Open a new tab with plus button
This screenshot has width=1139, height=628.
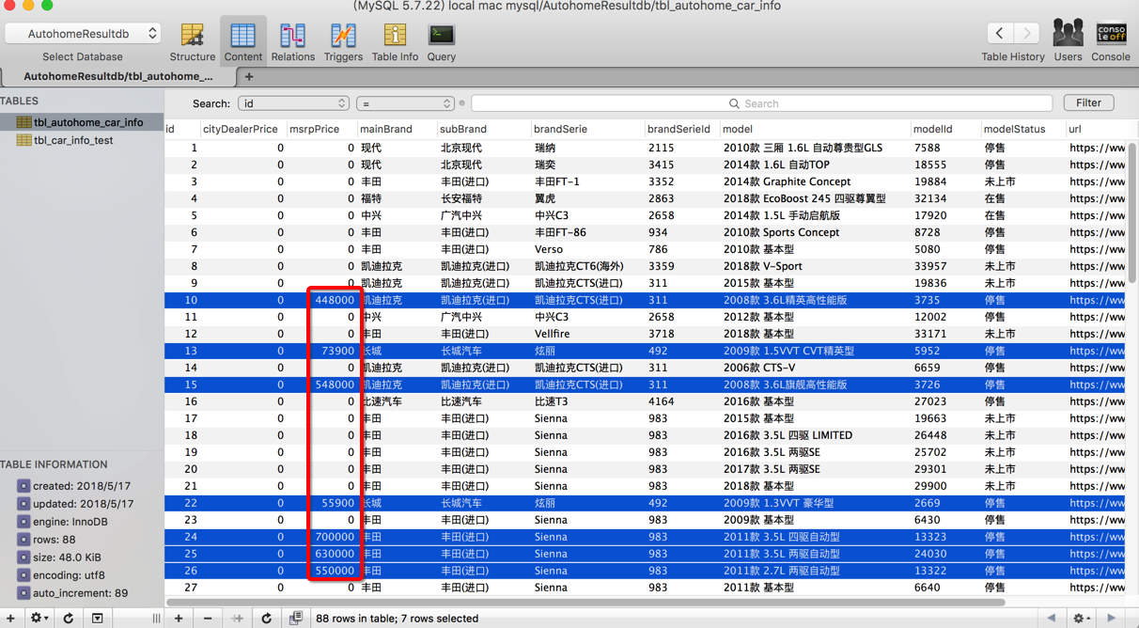[x=249, y=76]
